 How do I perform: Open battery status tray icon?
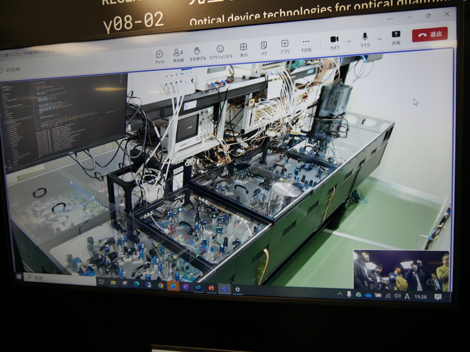click(x=378, y=295)
